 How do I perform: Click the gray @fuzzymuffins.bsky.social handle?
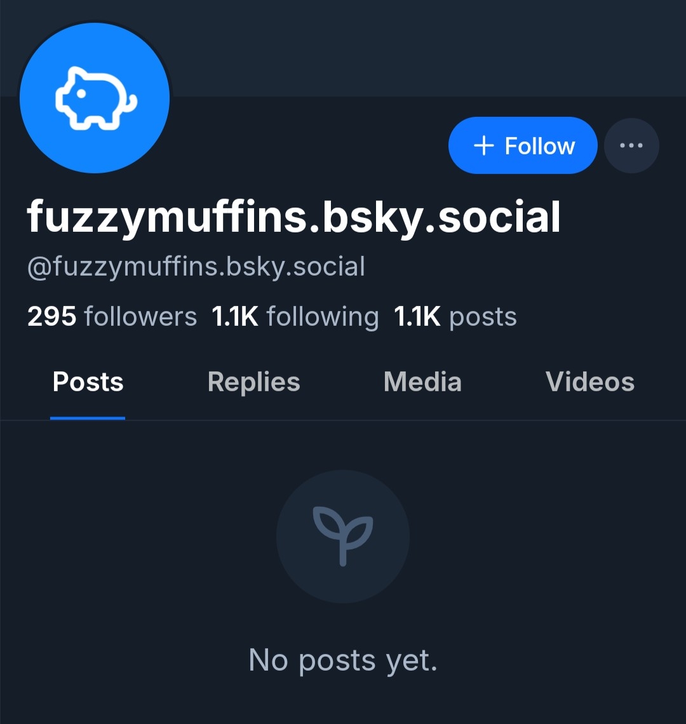pos(196,267)
